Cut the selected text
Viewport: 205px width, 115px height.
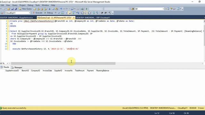click(50, 9)
